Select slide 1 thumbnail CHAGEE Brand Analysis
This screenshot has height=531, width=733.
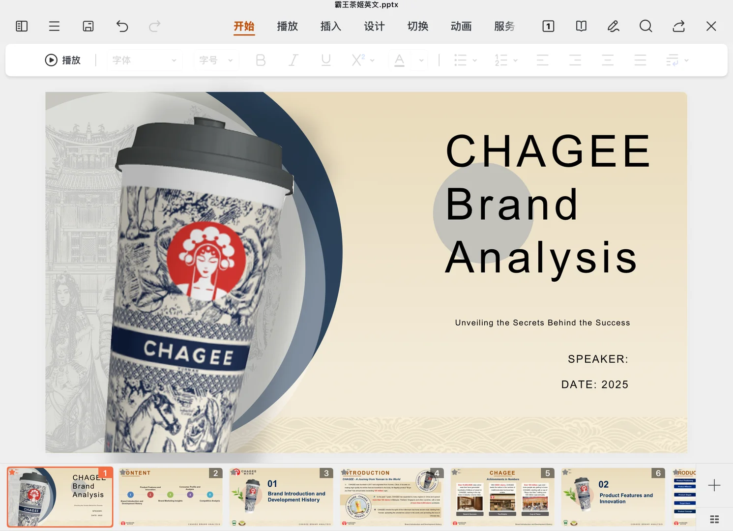pos(60,497)
